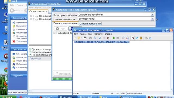Viewport: 174px width, 98px height.
Task: Click status bar encoding '1251 (ANSI - кириллица)'
Action: point(132,93)
